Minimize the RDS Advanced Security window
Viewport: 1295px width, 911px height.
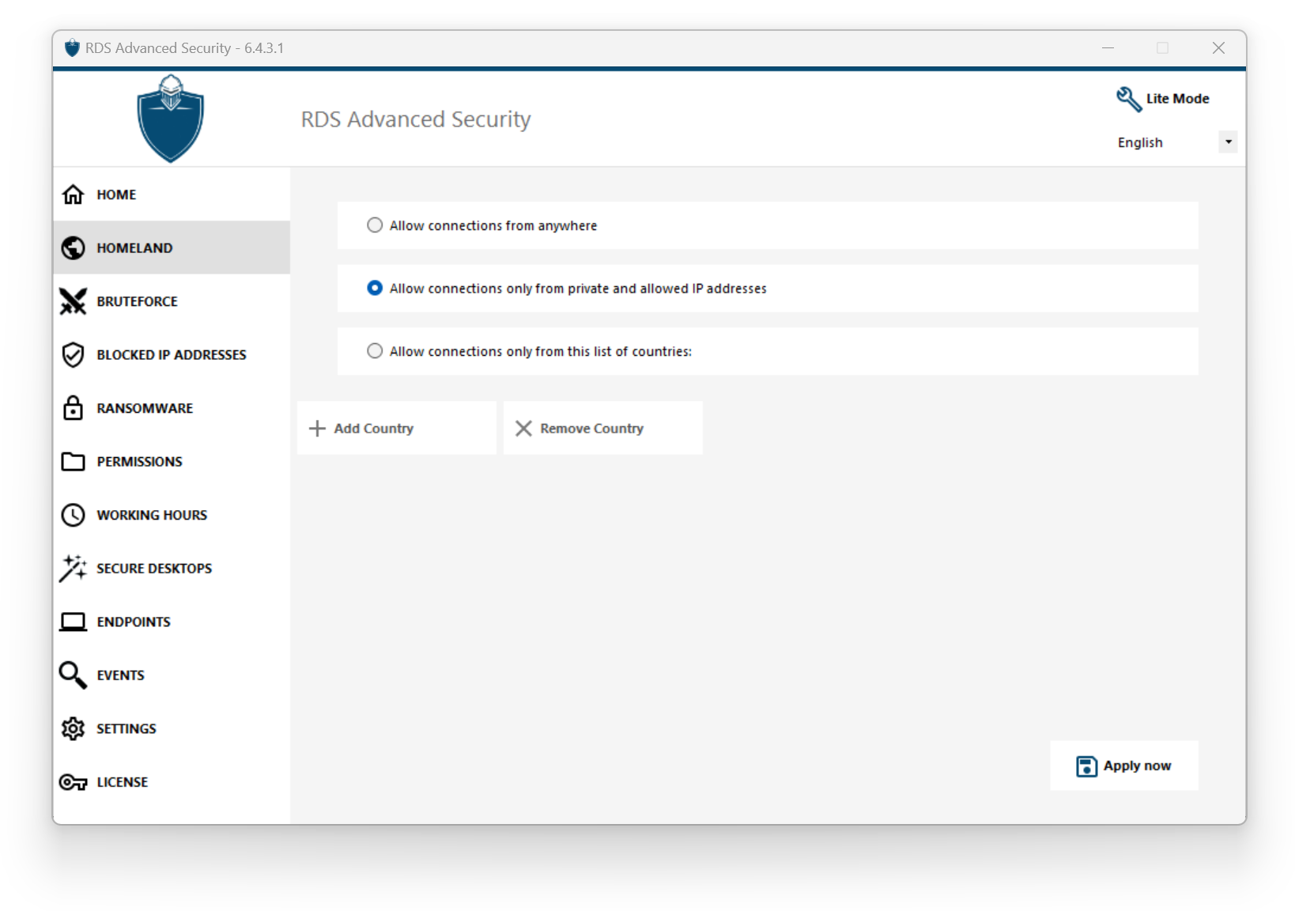tap(1108, 48)
